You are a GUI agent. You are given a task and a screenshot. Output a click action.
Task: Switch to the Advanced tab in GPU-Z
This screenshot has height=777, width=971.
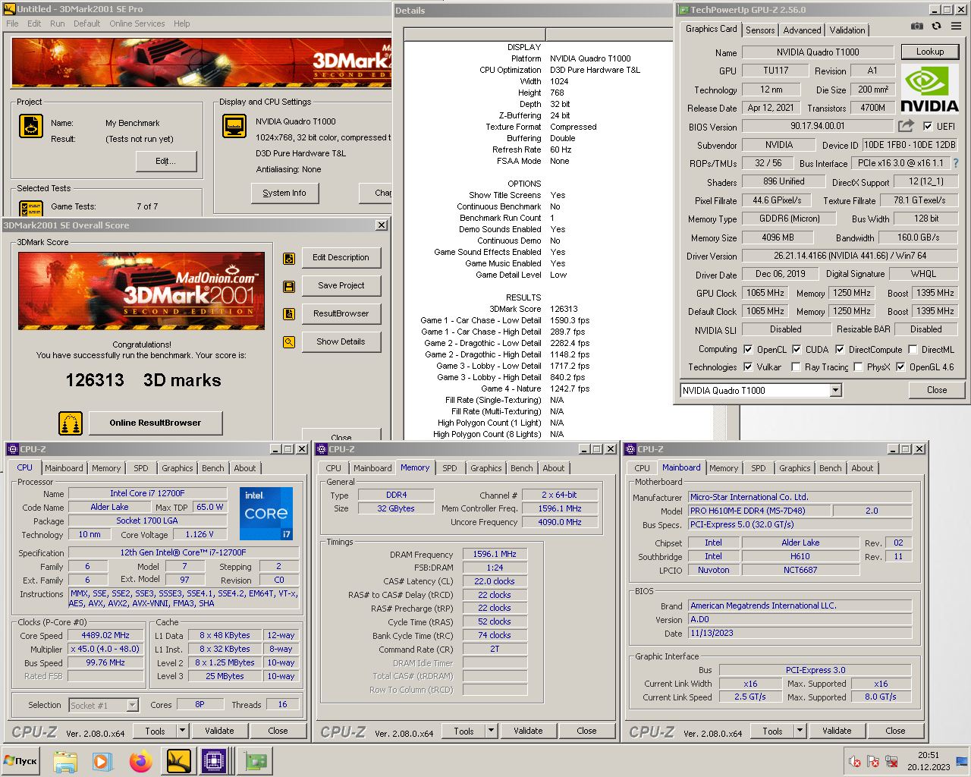click(802, 30)
